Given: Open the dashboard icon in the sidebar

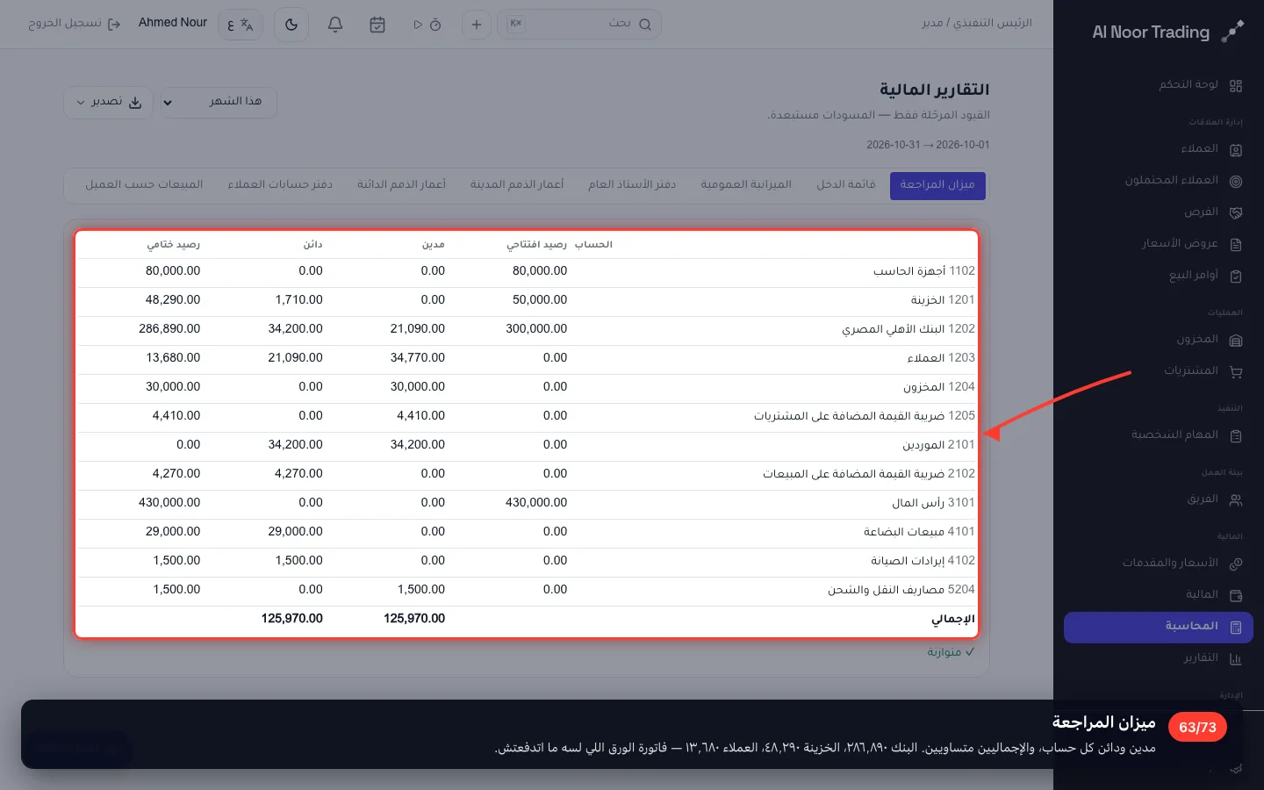Looking at the screenshot, I should point(1236,85).
